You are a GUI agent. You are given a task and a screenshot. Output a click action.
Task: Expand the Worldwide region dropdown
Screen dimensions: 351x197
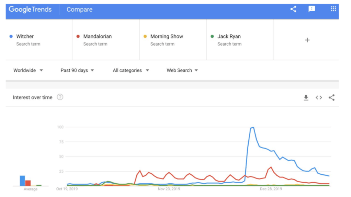click(x=28, y=70)
